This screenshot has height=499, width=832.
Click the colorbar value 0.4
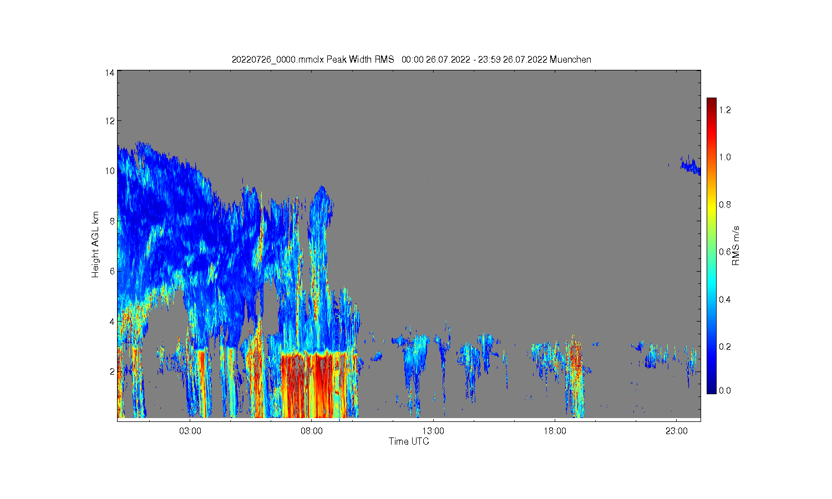click(725, 299)
